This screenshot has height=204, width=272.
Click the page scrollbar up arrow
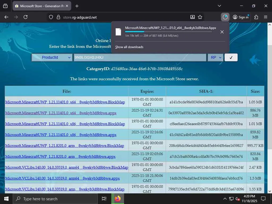point(270,25)
